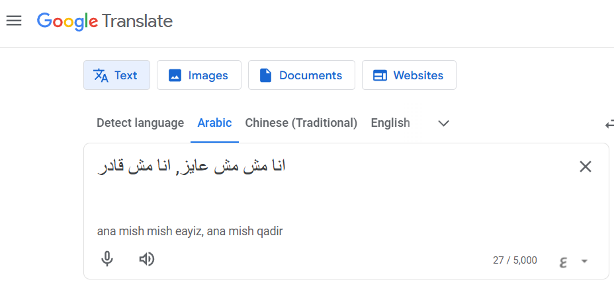The height and width of the screenshot is (296, 614).
Task: Toggle the Arabic ع input tool
Action: [x=563, y=261]
